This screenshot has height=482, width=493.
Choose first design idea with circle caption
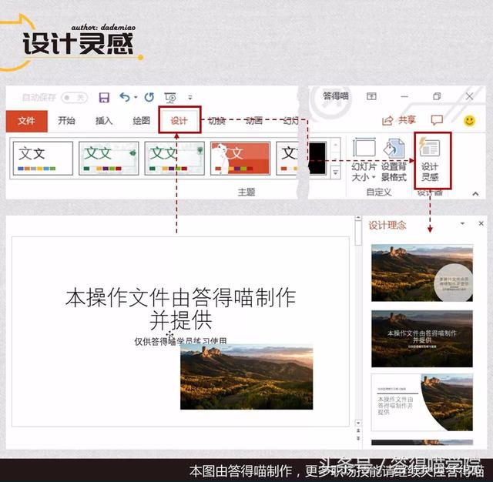click(x=422, y=273)
